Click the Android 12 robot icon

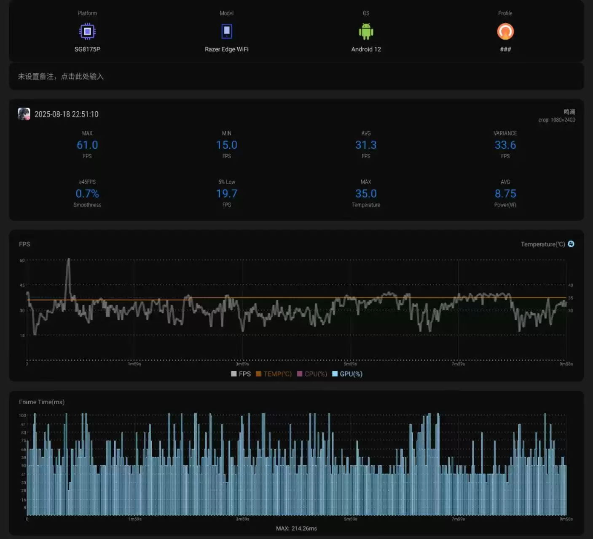click(x=366, y=32)
